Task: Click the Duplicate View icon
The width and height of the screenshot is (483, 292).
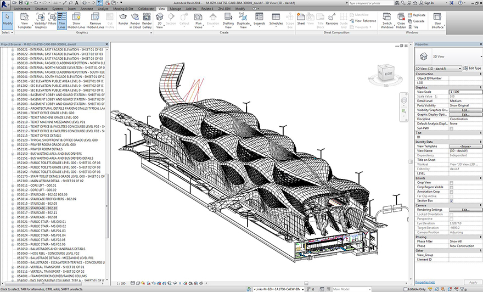Action: [243, 21]
